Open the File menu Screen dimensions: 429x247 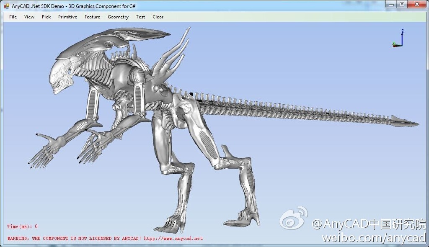click(13, 17)
